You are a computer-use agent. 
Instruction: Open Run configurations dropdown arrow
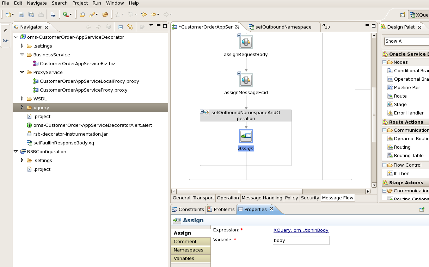point(71,14)
